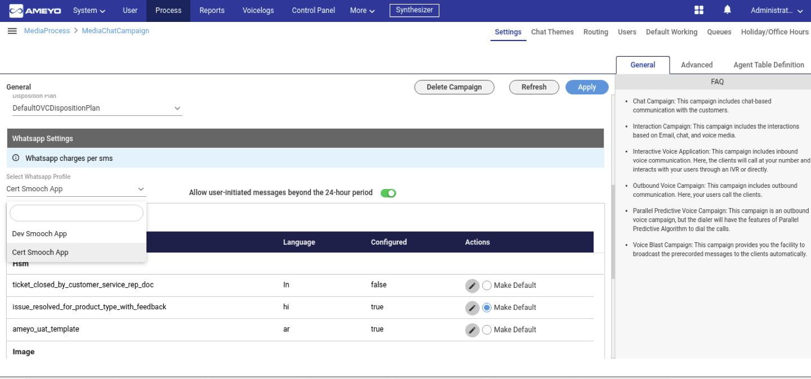
Task: Click the Delete Campaign button
Action: click(x=454, y=87)
